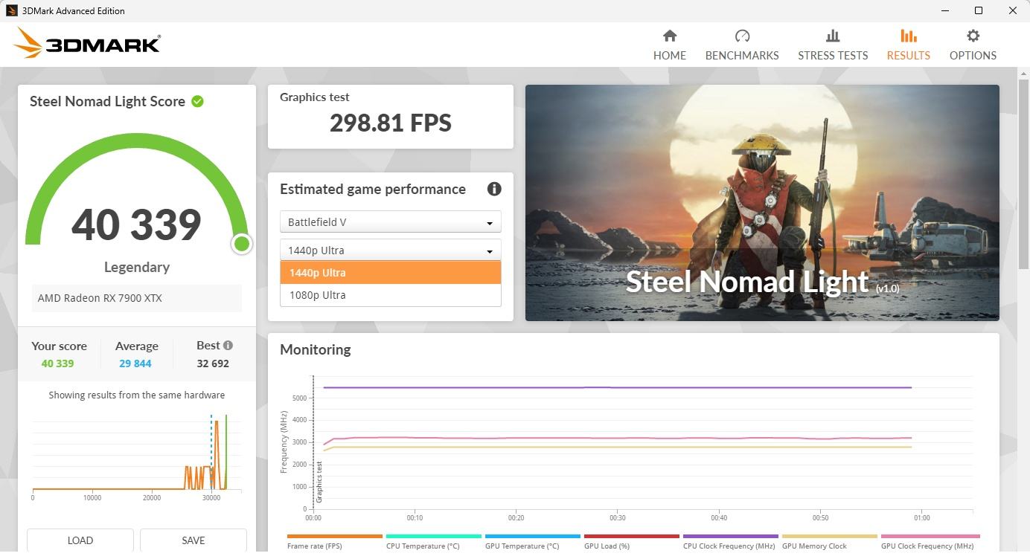
Task: Click the 298.81 FPS graphics test value
Action: pos(390,123)
